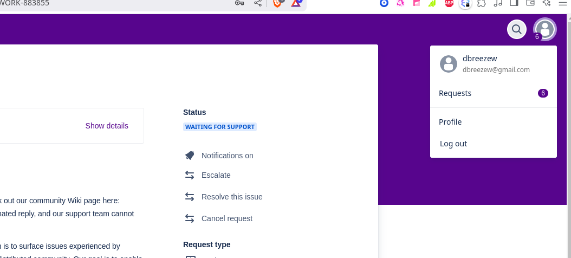Click the dbreezew@gmail.com email text
The height and width of the screenshot is (258, 571).
click(496, 69)
